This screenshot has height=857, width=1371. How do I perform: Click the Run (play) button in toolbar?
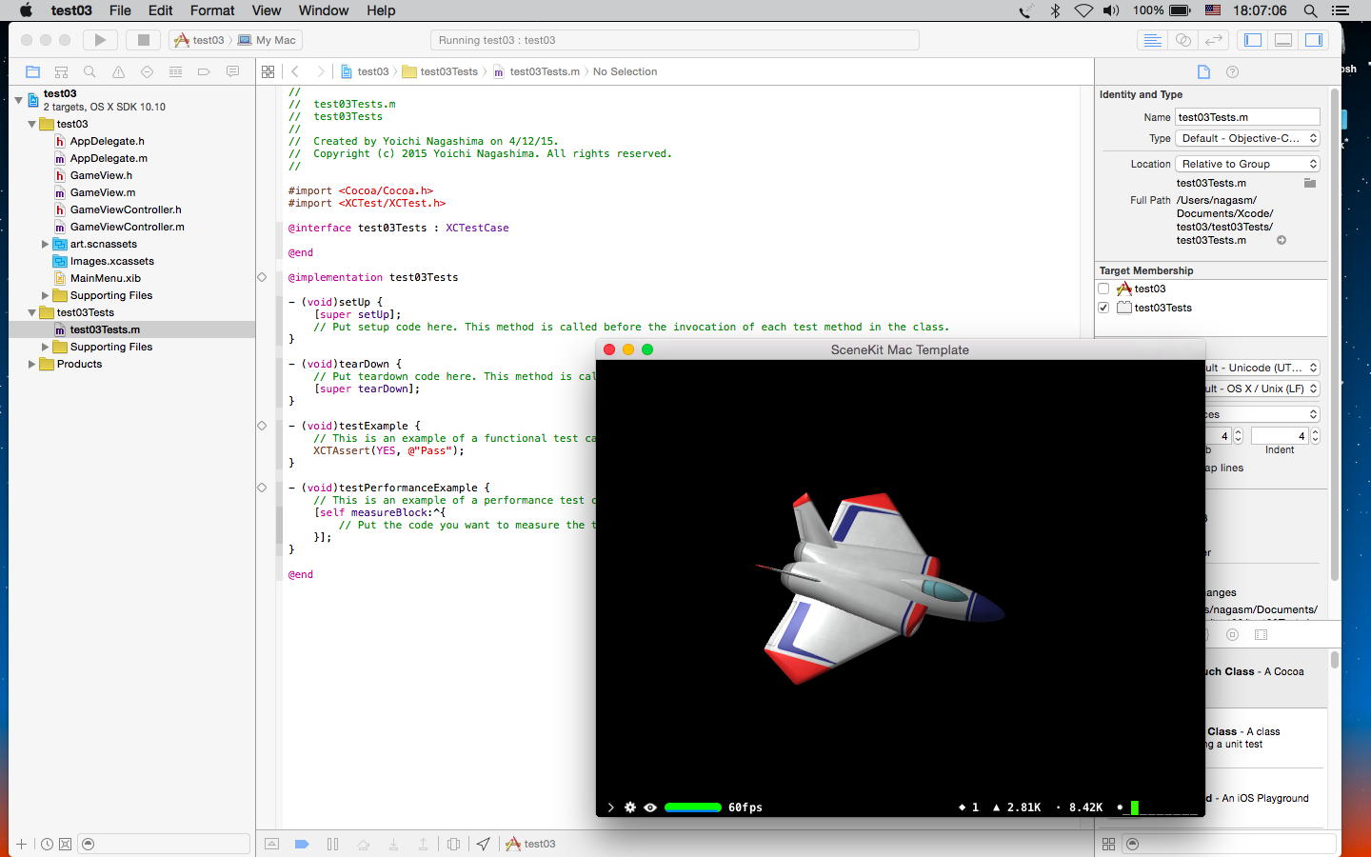click(100, 40)
